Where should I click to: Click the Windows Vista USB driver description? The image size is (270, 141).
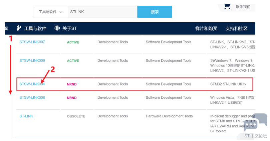coord(233,100)
